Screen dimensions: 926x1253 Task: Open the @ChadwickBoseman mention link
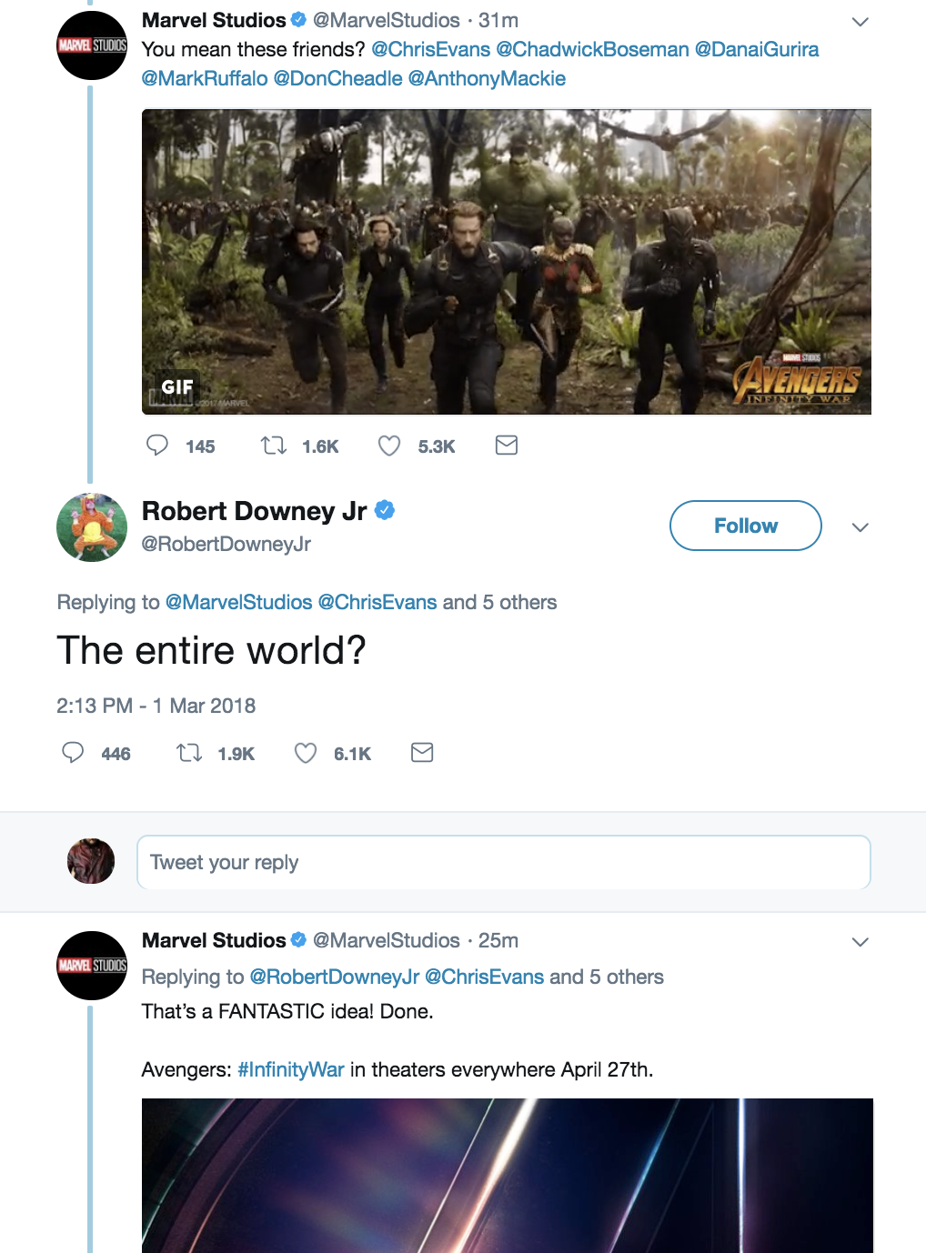[592, 49]
